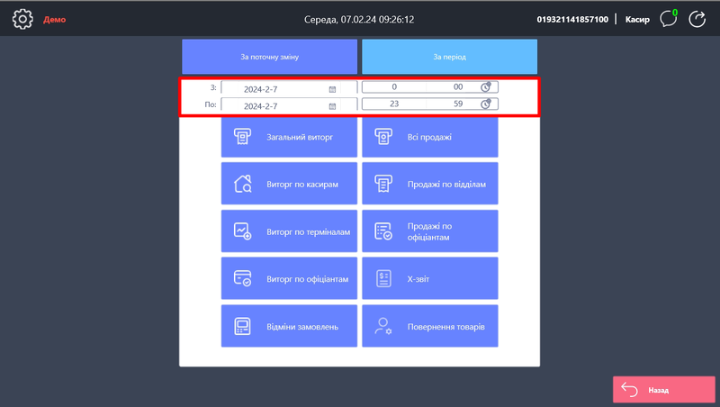The width and height of the screenshot is (720, 407).
Task: Select the 'За період' tab
Action: (x=449, y=57)
